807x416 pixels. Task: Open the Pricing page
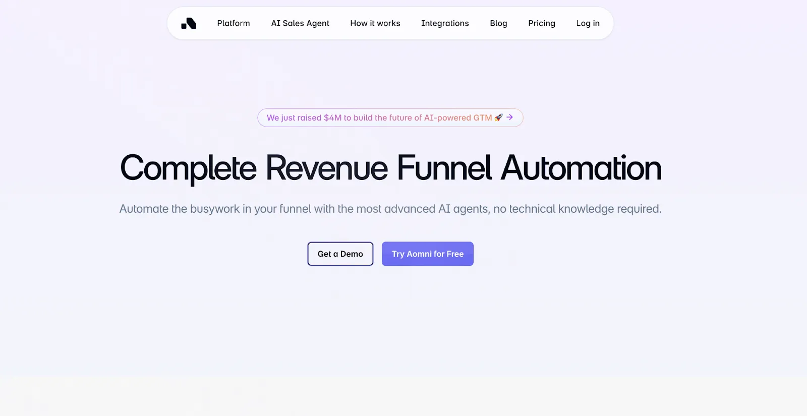coord(542,23)
